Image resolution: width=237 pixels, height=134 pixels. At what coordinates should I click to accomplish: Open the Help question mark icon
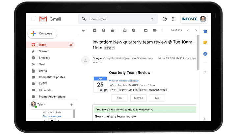(165, 19)
